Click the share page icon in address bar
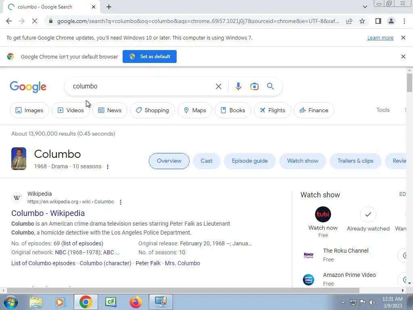This screenshot has height=310, width=413. [349, 21]
